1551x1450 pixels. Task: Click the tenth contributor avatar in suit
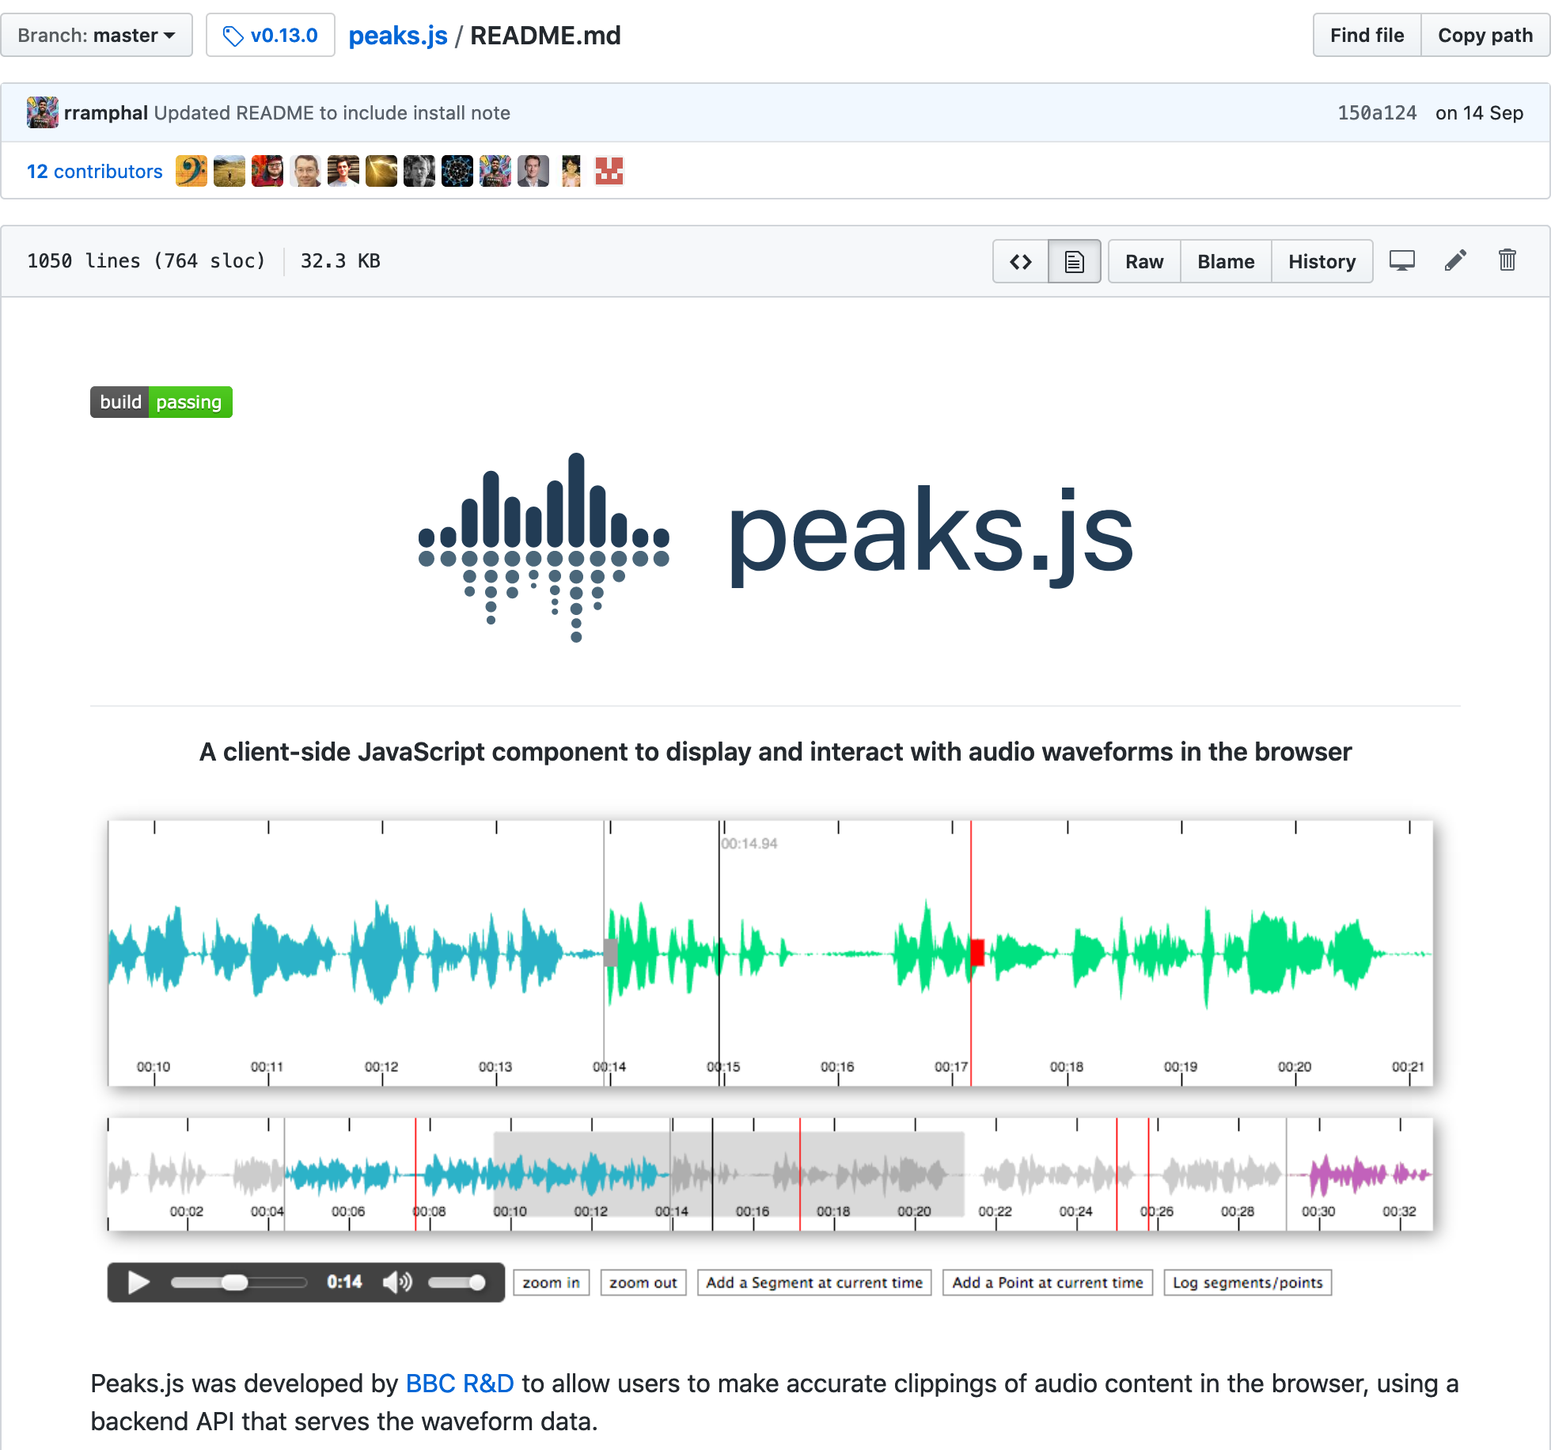click(533, 171)
